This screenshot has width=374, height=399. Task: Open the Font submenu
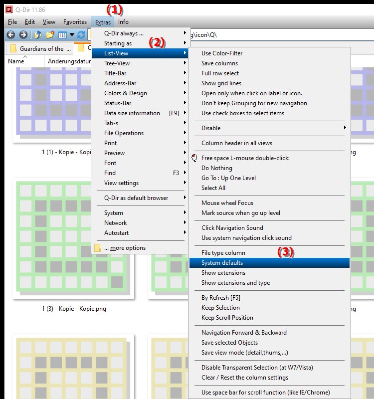(140, 163)
